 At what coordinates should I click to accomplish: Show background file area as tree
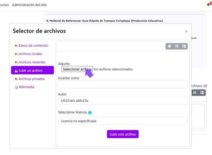pos(202,93)
